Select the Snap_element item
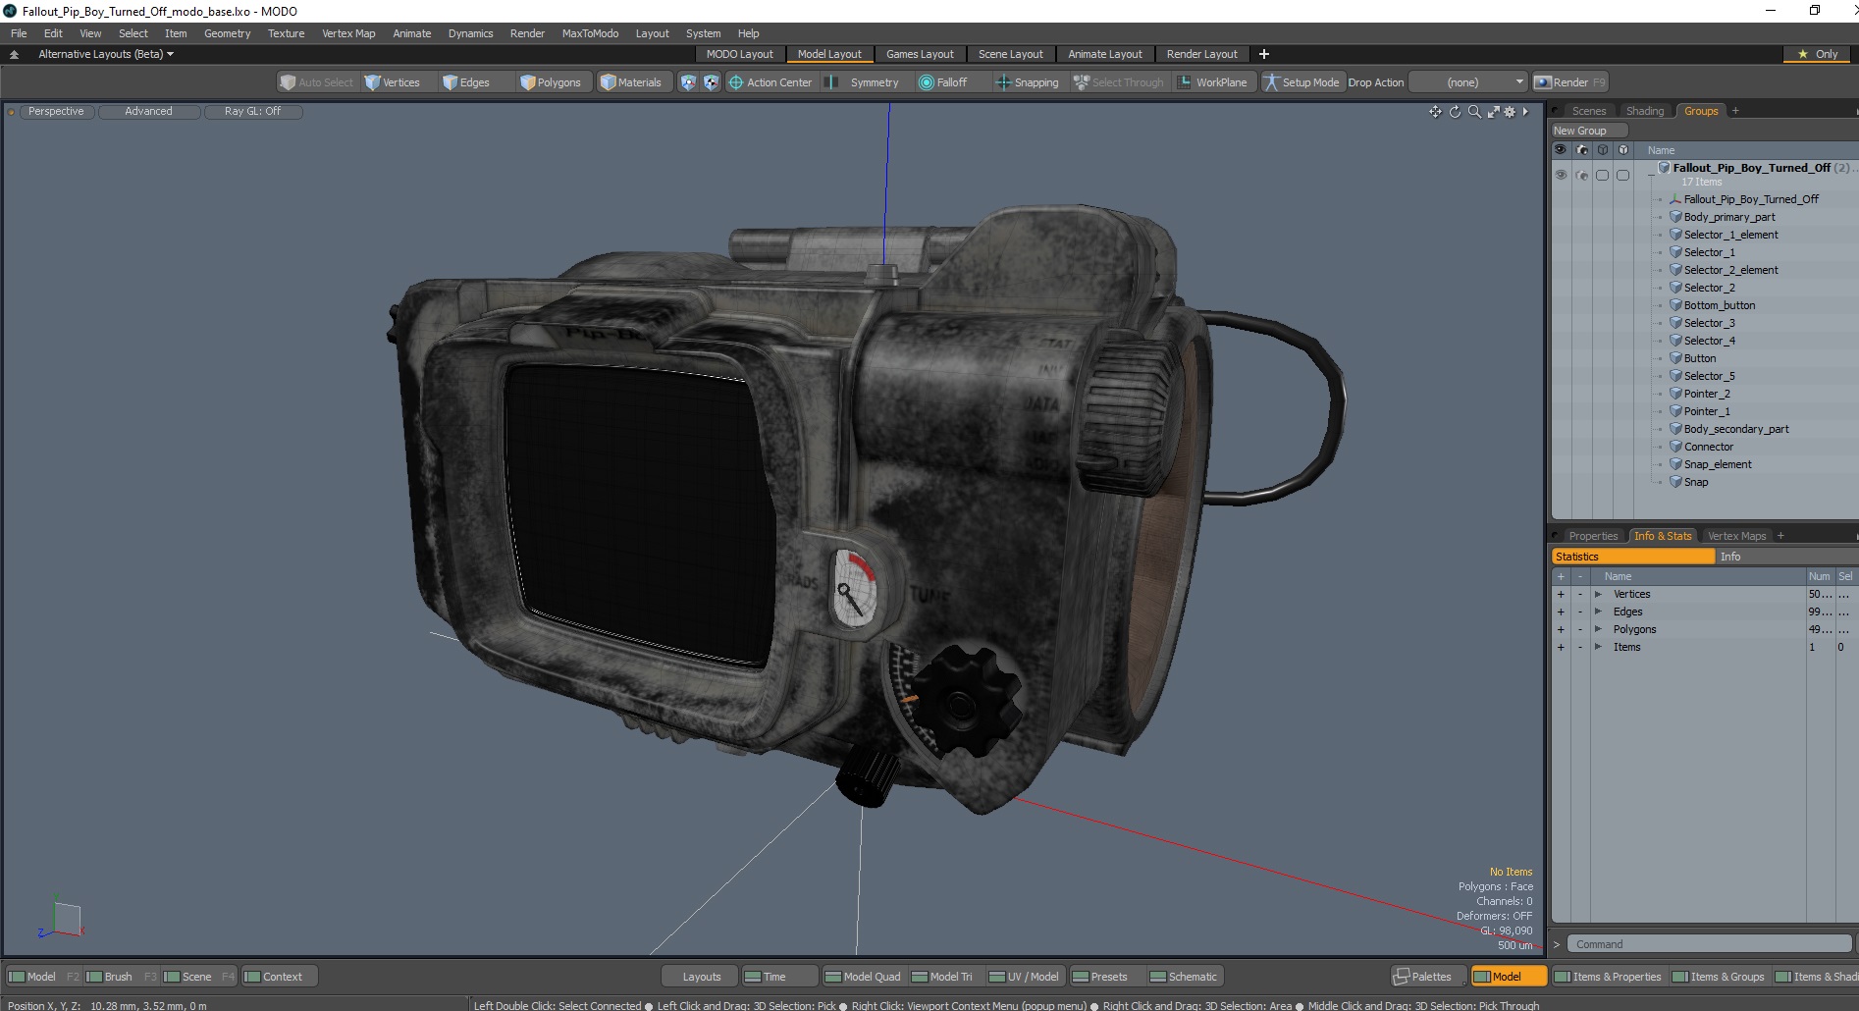The width and height of the screenshot is (1859, 1011). [1717, 464]
